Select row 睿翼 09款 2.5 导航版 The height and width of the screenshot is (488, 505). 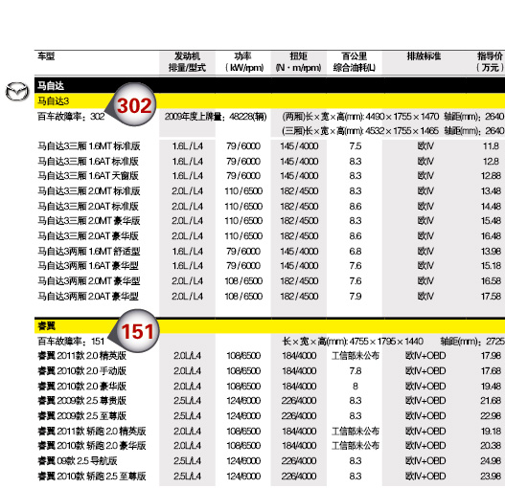(269, 461)
